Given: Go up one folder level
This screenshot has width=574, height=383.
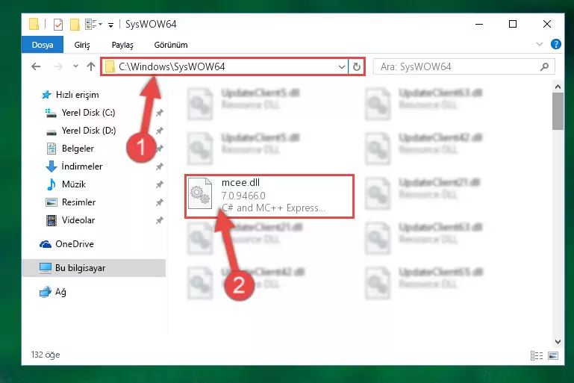Looking at the screenshot, I should [91, 66].
